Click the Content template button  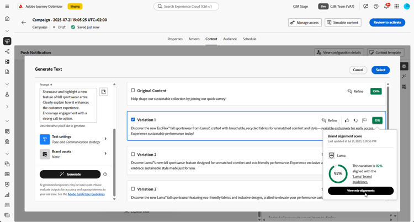click(x=385, y=52)
